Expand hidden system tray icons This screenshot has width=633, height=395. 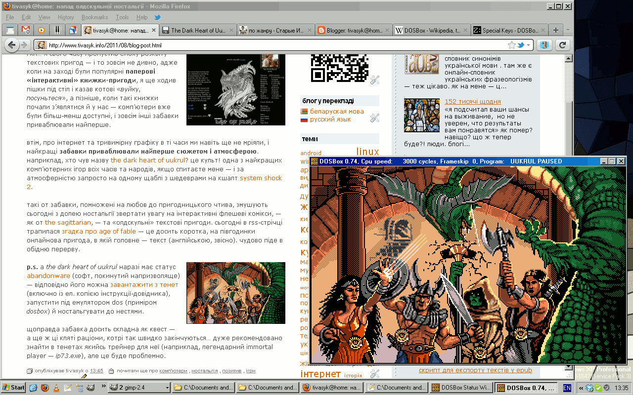(581, 388)
